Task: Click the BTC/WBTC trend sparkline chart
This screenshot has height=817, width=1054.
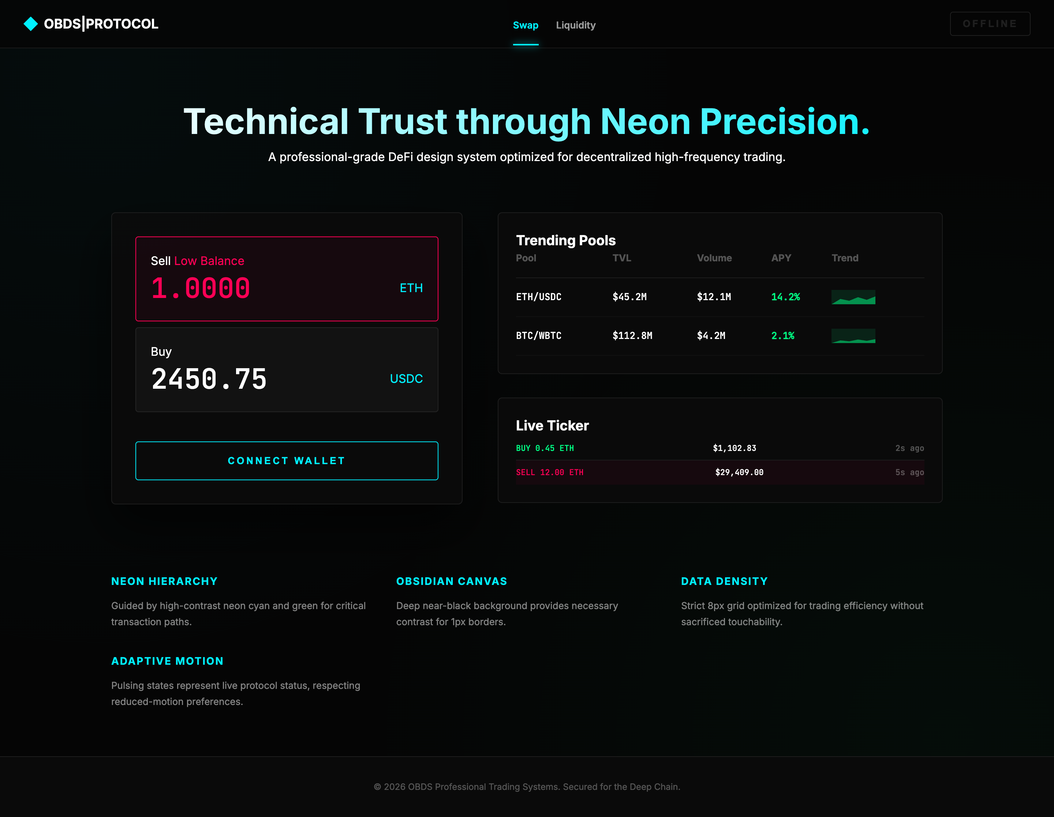Action: pyautogui.click(x=853, y=336)
